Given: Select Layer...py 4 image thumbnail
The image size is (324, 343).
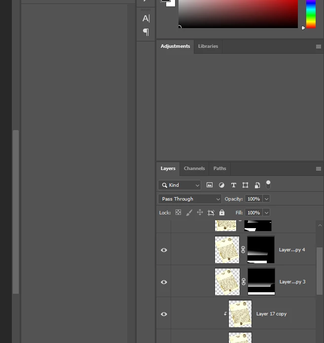Looking at the screenshot, I should [x=227, y=249].
